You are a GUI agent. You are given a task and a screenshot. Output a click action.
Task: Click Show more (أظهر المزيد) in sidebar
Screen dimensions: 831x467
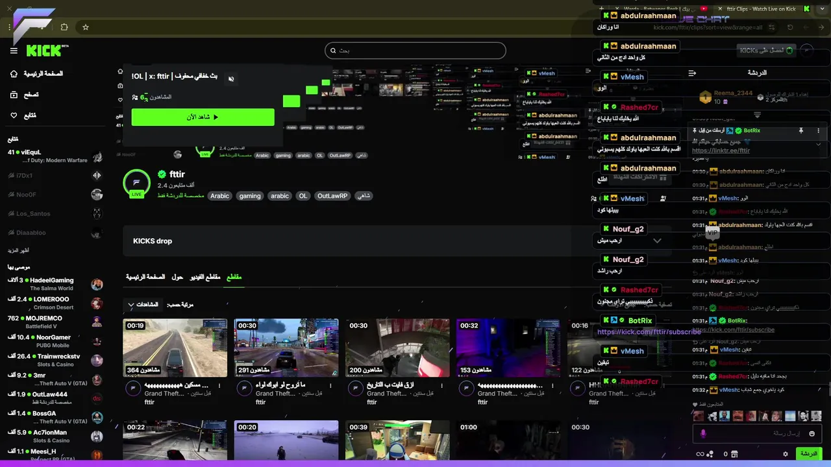[18, 250]
